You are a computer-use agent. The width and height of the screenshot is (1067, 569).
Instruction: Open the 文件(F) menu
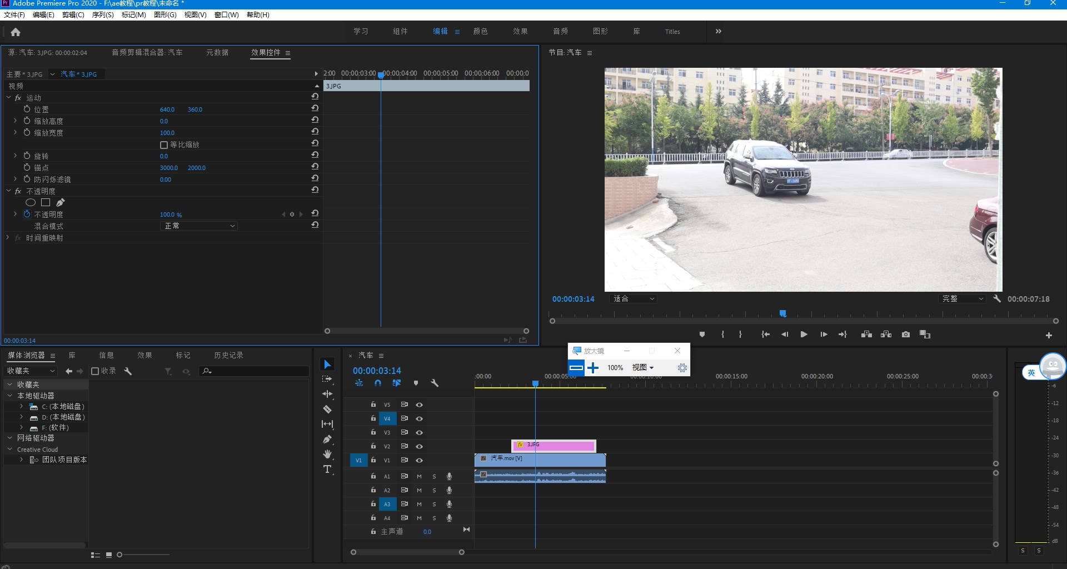(14, 15)
